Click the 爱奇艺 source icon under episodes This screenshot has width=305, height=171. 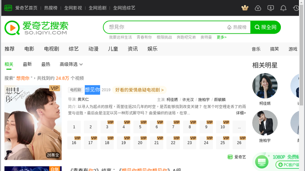tap(230, 157)
